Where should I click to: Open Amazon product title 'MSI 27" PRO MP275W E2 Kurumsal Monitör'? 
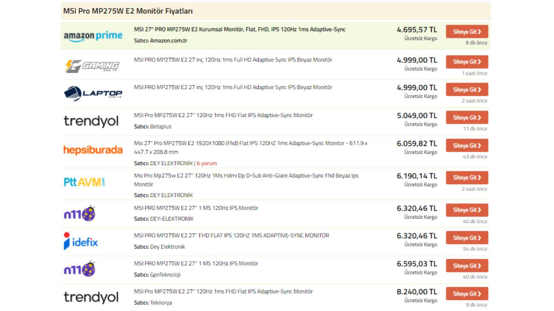tap(239, 29)
